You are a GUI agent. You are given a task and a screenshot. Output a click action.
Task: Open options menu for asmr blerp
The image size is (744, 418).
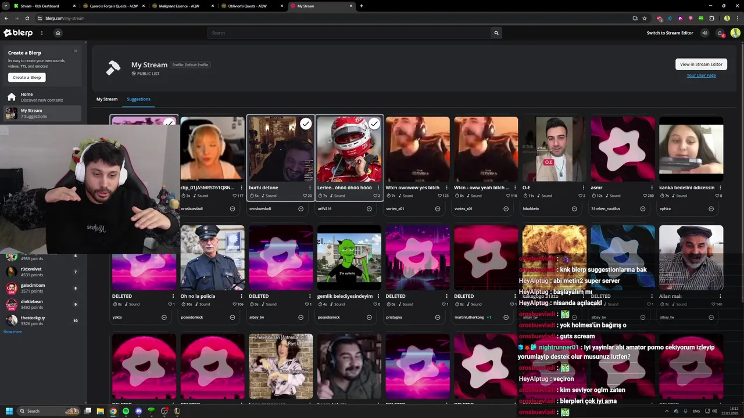coord(652,188)
